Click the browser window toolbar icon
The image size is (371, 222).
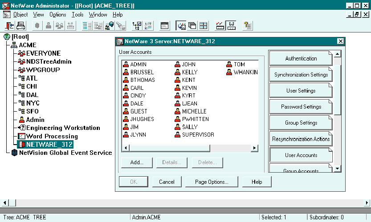pyautogui.click(x=164, y=25)
